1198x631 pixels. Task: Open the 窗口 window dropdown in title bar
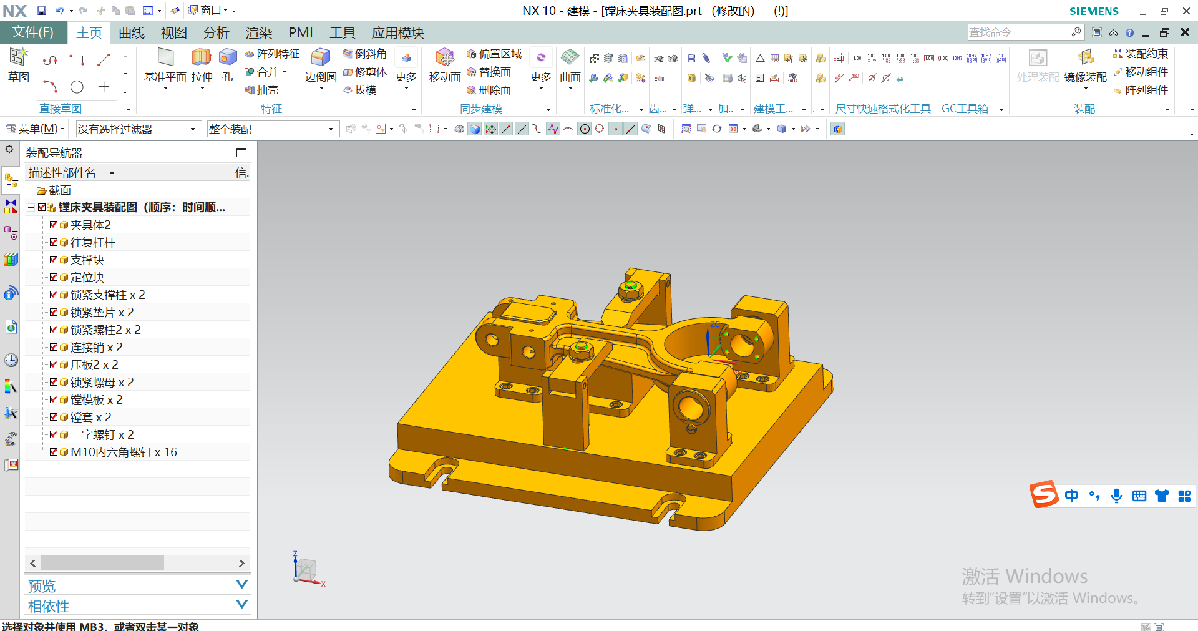point(209,11)
